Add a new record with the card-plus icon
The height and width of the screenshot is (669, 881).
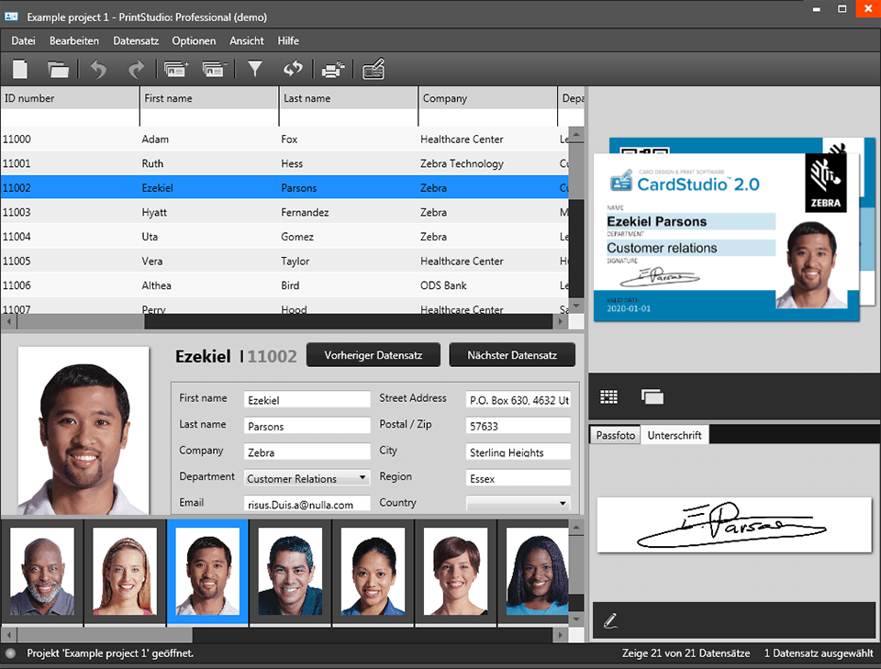click(x=175, y=69)
